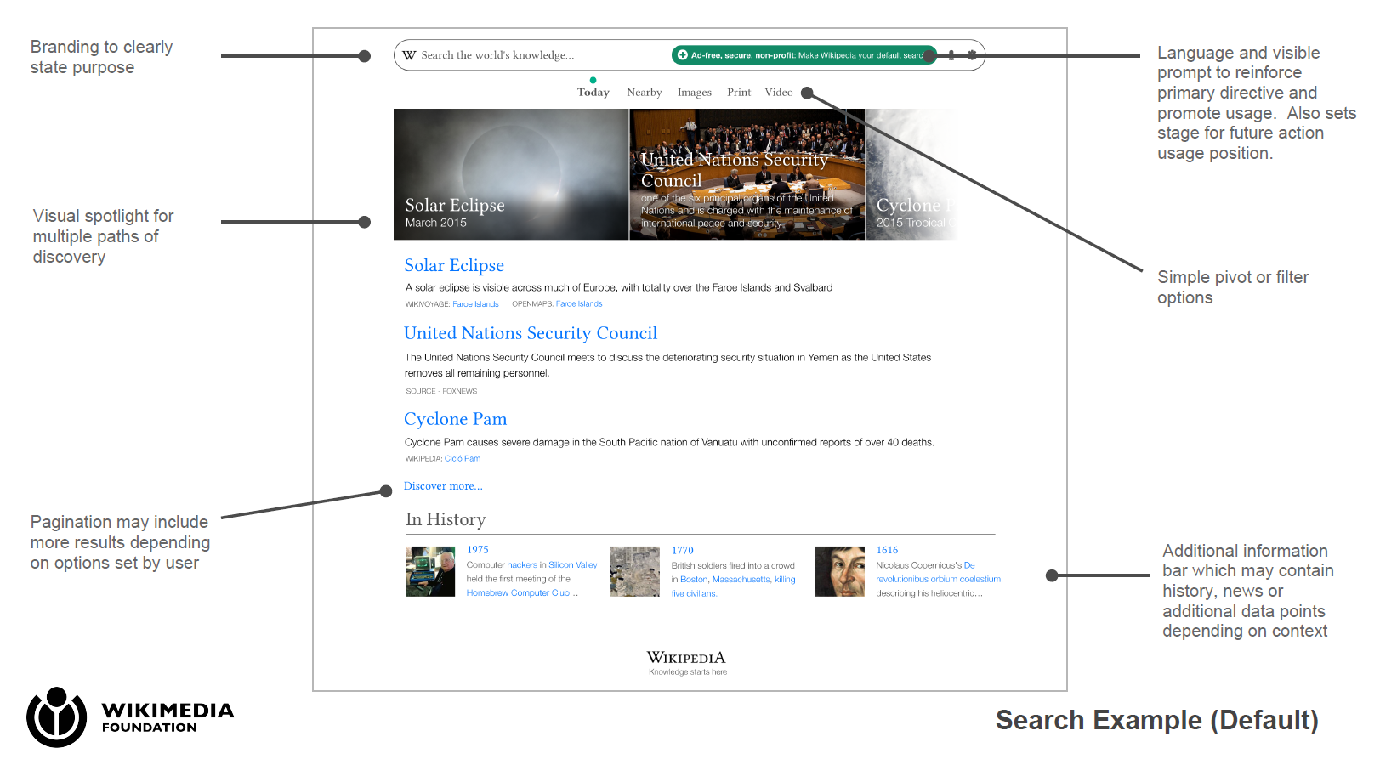
Task: Open Wikipedia 'Cicló Pam' link
Action: click(463, 459)
